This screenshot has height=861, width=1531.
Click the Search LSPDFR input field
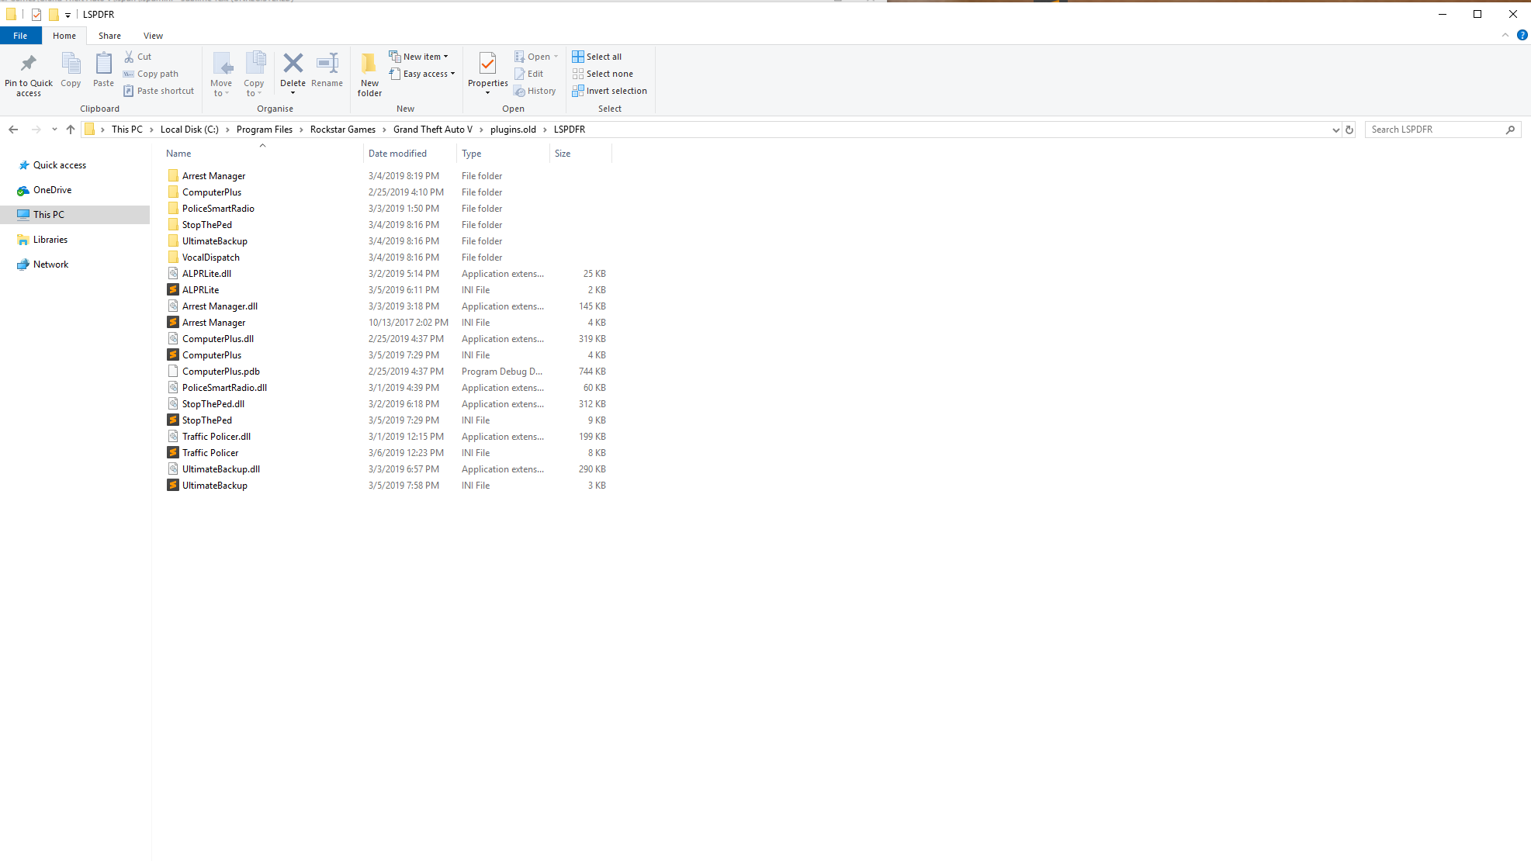point(1436,130)
